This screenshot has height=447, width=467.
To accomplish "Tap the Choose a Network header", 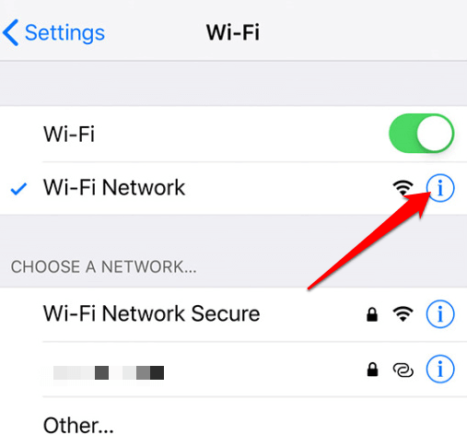I will coord(103,266).
